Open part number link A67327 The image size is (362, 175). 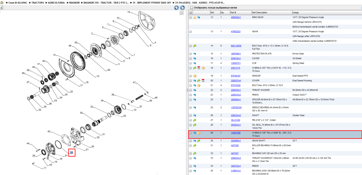(x=235, y=153)
